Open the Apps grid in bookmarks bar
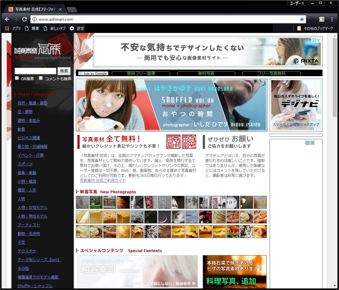Viewport: 339px width, 290px height. [x=7, y=28]
